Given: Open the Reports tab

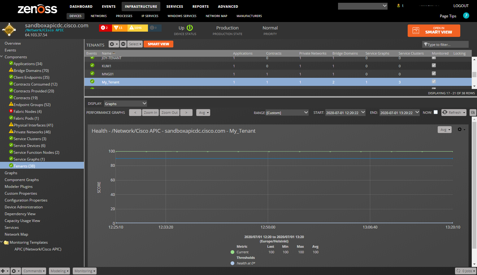Looking at the screenshot, I should coord(201,7).
